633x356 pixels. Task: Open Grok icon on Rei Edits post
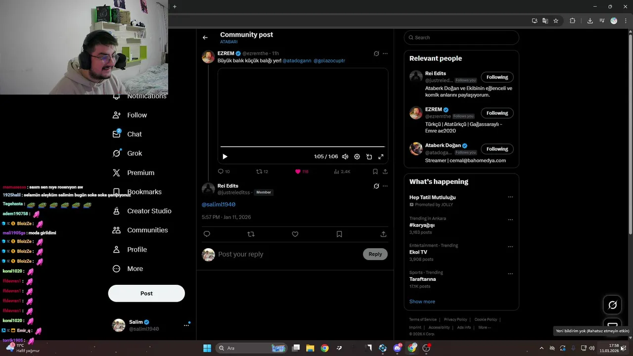coord(376,186)
